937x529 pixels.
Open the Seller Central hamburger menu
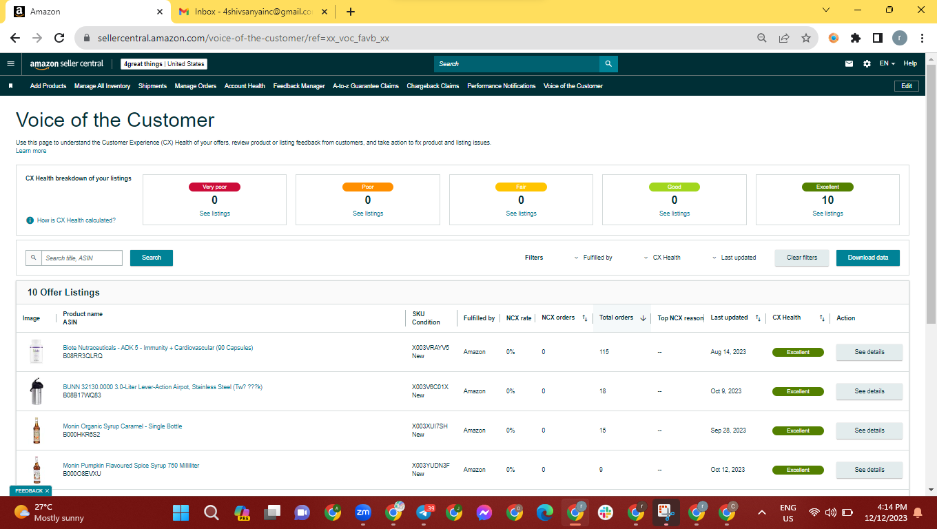pyautogui.click(x=10, y=63)
